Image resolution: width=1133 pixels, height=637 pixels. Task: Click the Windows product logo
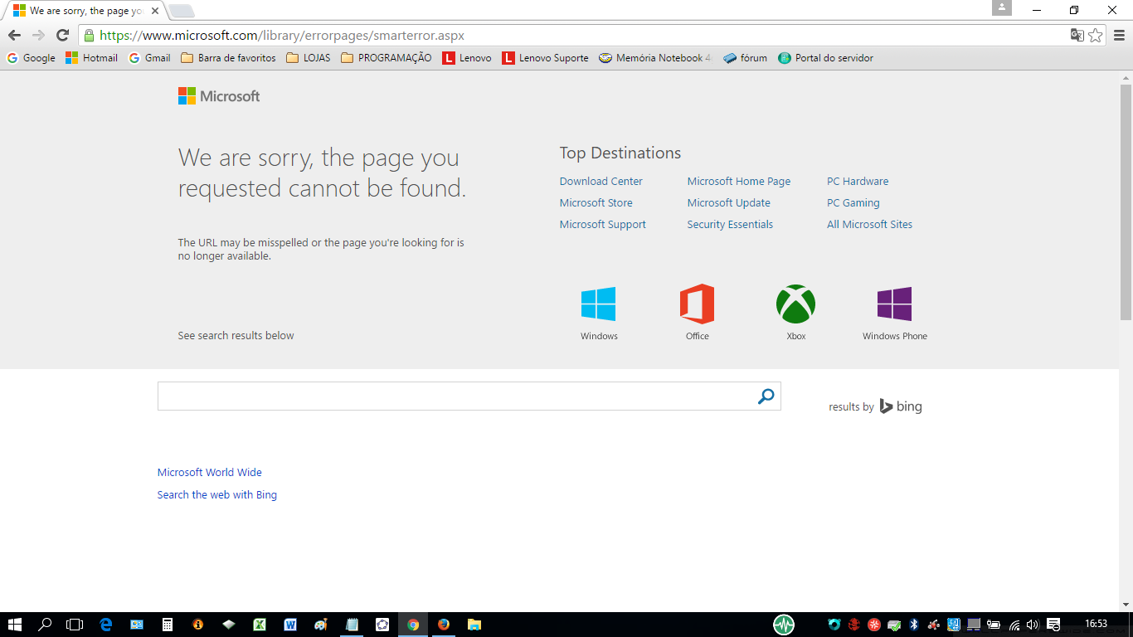[598, 304]
